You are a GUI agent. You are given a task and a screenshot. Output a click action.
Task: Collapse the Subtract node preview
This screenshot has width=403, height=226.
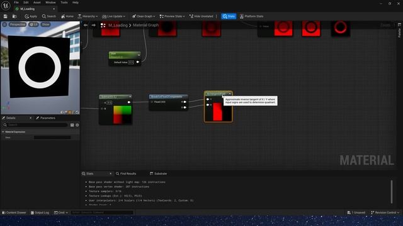[130, 97]
